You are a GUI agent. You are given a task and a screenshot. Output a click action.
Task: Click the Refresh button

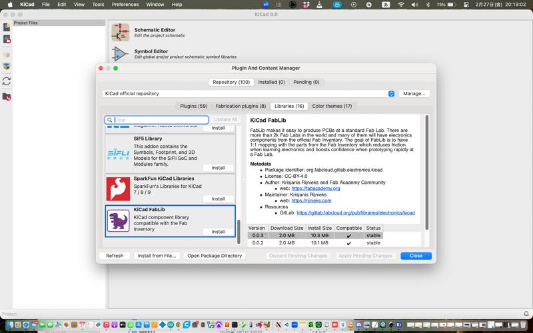[115, 256]
